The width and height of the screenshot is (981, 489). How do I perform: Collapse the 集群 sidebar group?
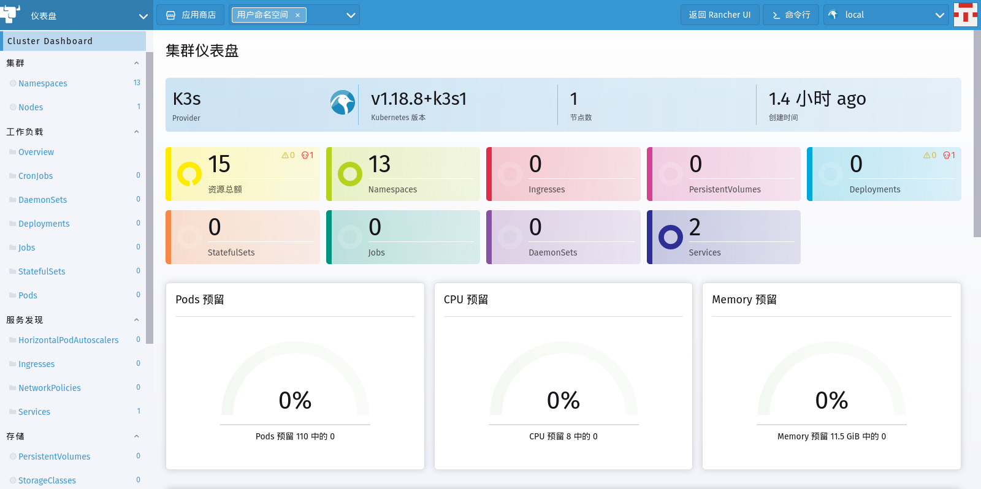[136, 63]
